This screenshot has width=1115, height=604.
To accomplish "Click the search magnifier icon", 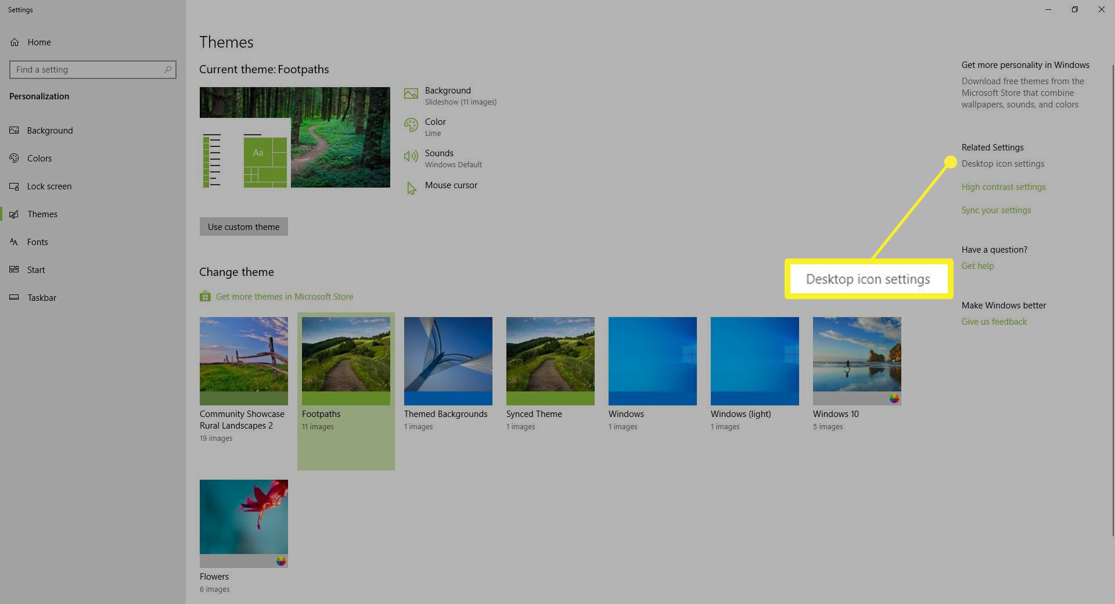I will pyautogui.click(x=168, y=70).
